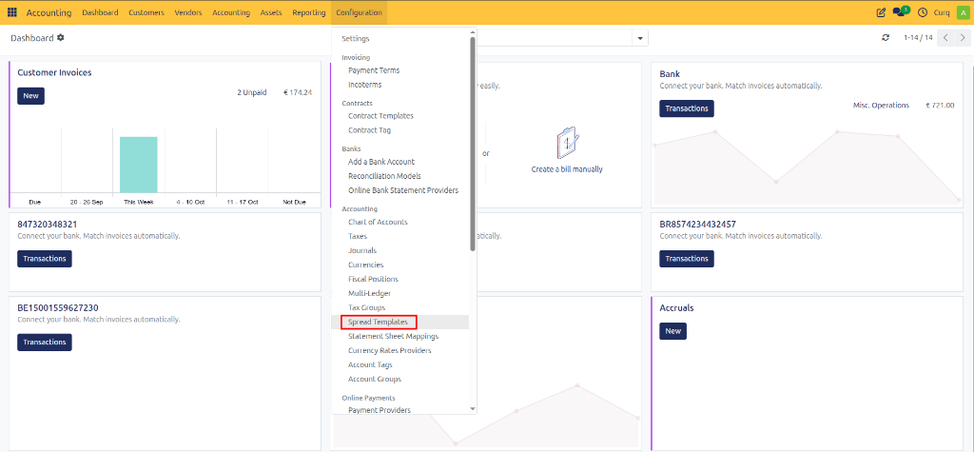Click the € 174.24 unpaid amount
This screenshot has width=974, height=452.
point(298,92)
